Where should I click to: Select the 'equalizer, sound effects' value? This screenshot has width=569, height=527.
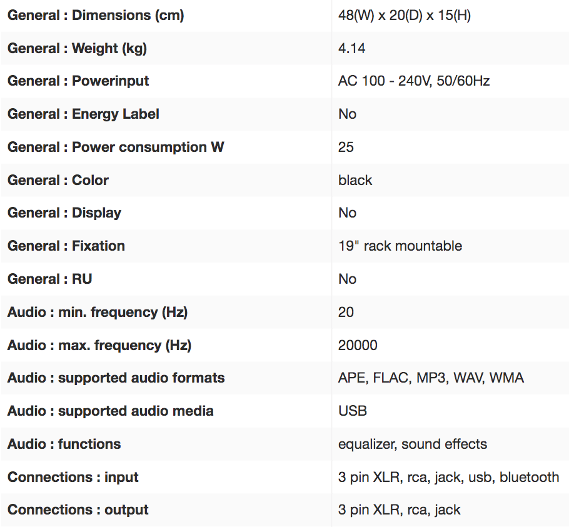[x=413, y=444]
